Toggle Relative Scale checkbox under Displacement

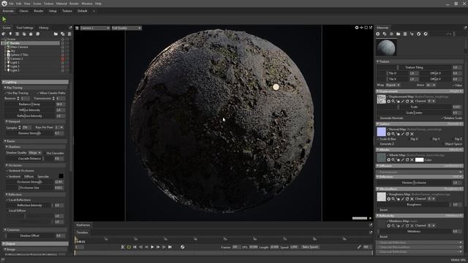tap(442, 118)
